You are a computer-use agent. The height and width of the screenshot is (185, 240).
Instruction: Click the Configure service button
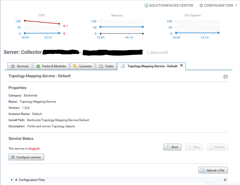(26, 157)
